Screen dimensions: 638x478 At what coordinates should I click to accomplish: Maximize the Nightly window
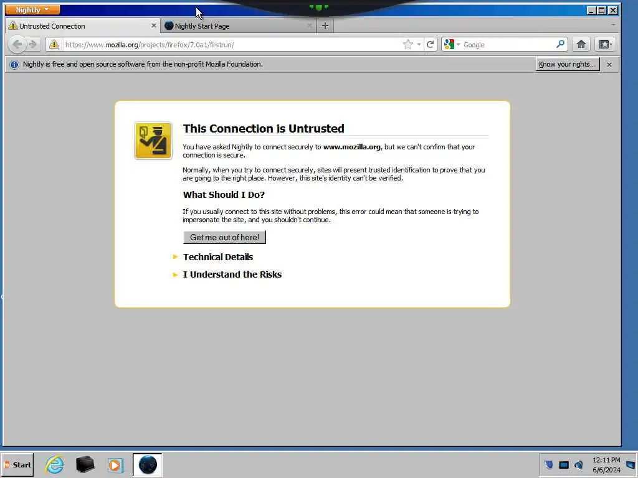point(602,10)
